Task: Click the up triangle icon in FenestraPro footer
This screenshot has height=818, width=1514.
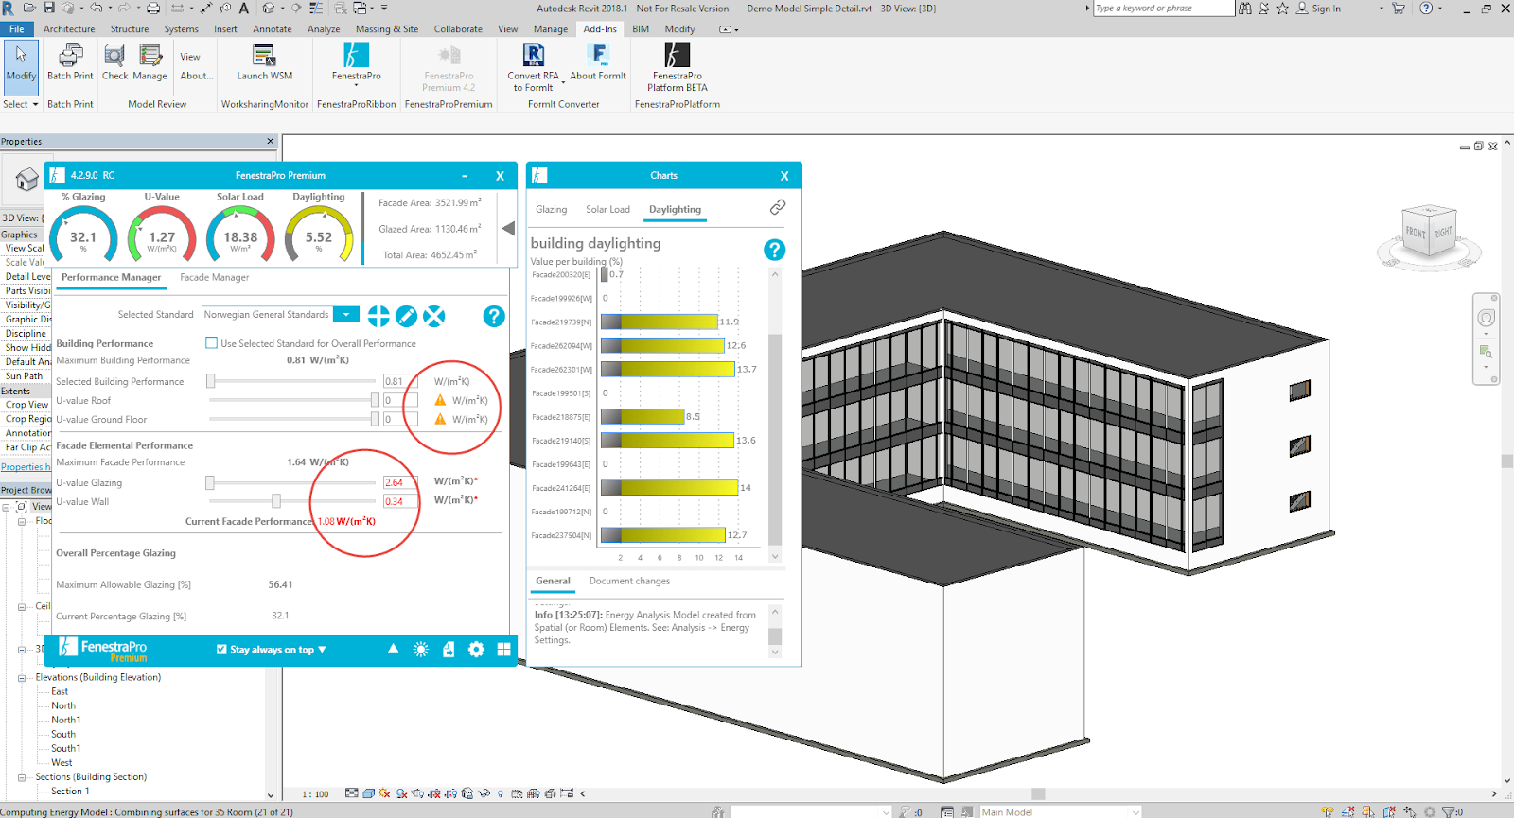Action: pyautogui.click(x=393, y=649)
